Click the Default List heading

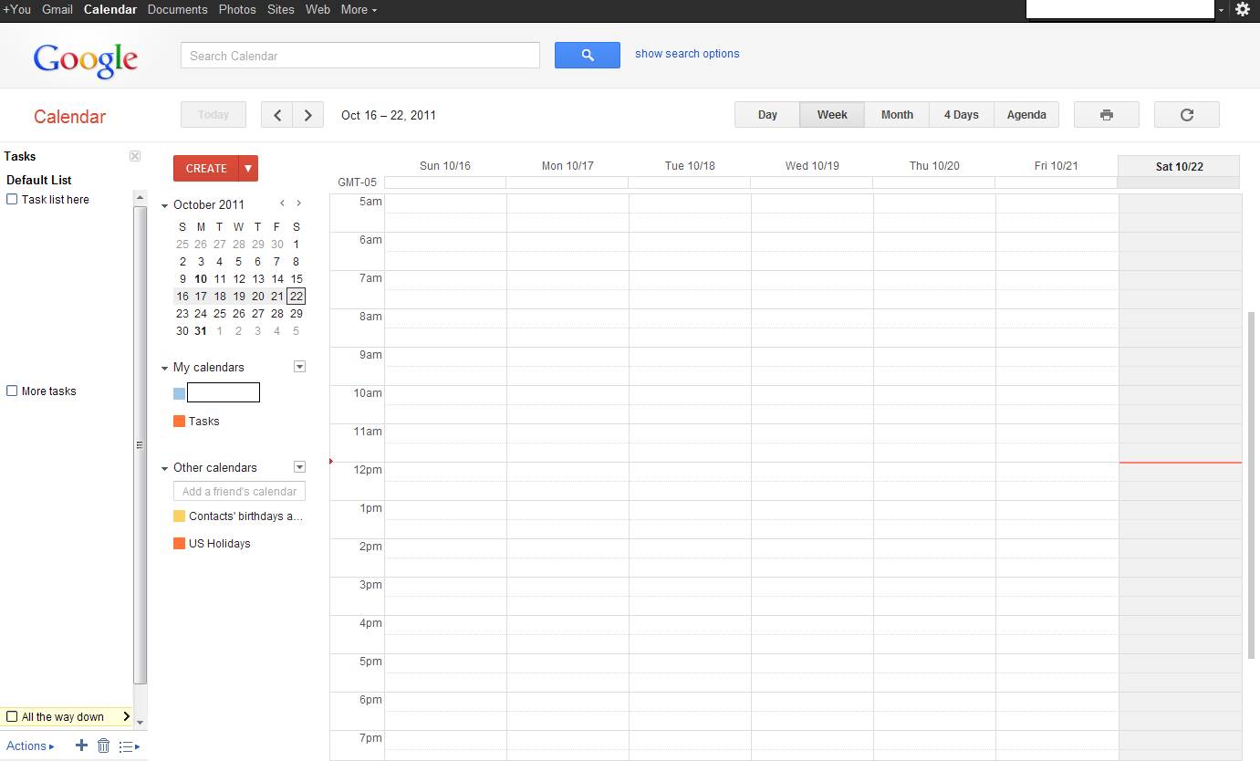pyautogui.click(x=38, y=180)
